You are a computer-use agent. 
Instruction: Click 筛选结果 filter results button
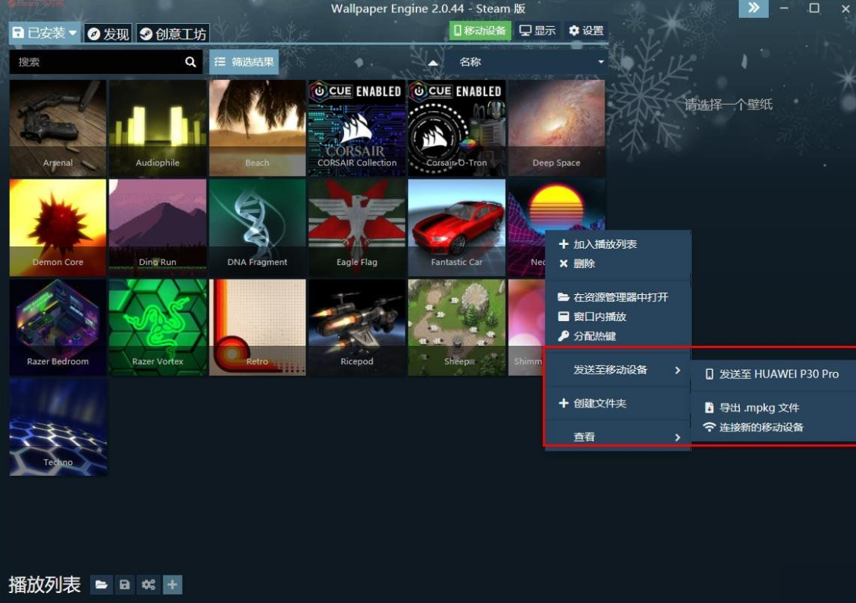pyautogui.click(x=244, y=62)
